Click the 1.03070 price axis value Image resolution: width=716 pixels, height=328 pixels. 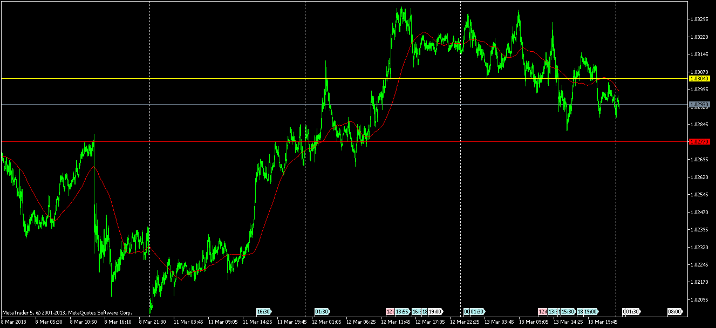tap(699, 72)
